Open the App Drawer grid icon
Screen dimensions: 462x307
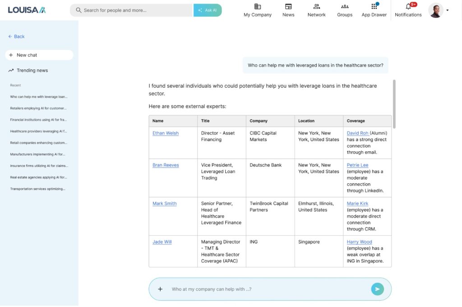click(374, 7)
